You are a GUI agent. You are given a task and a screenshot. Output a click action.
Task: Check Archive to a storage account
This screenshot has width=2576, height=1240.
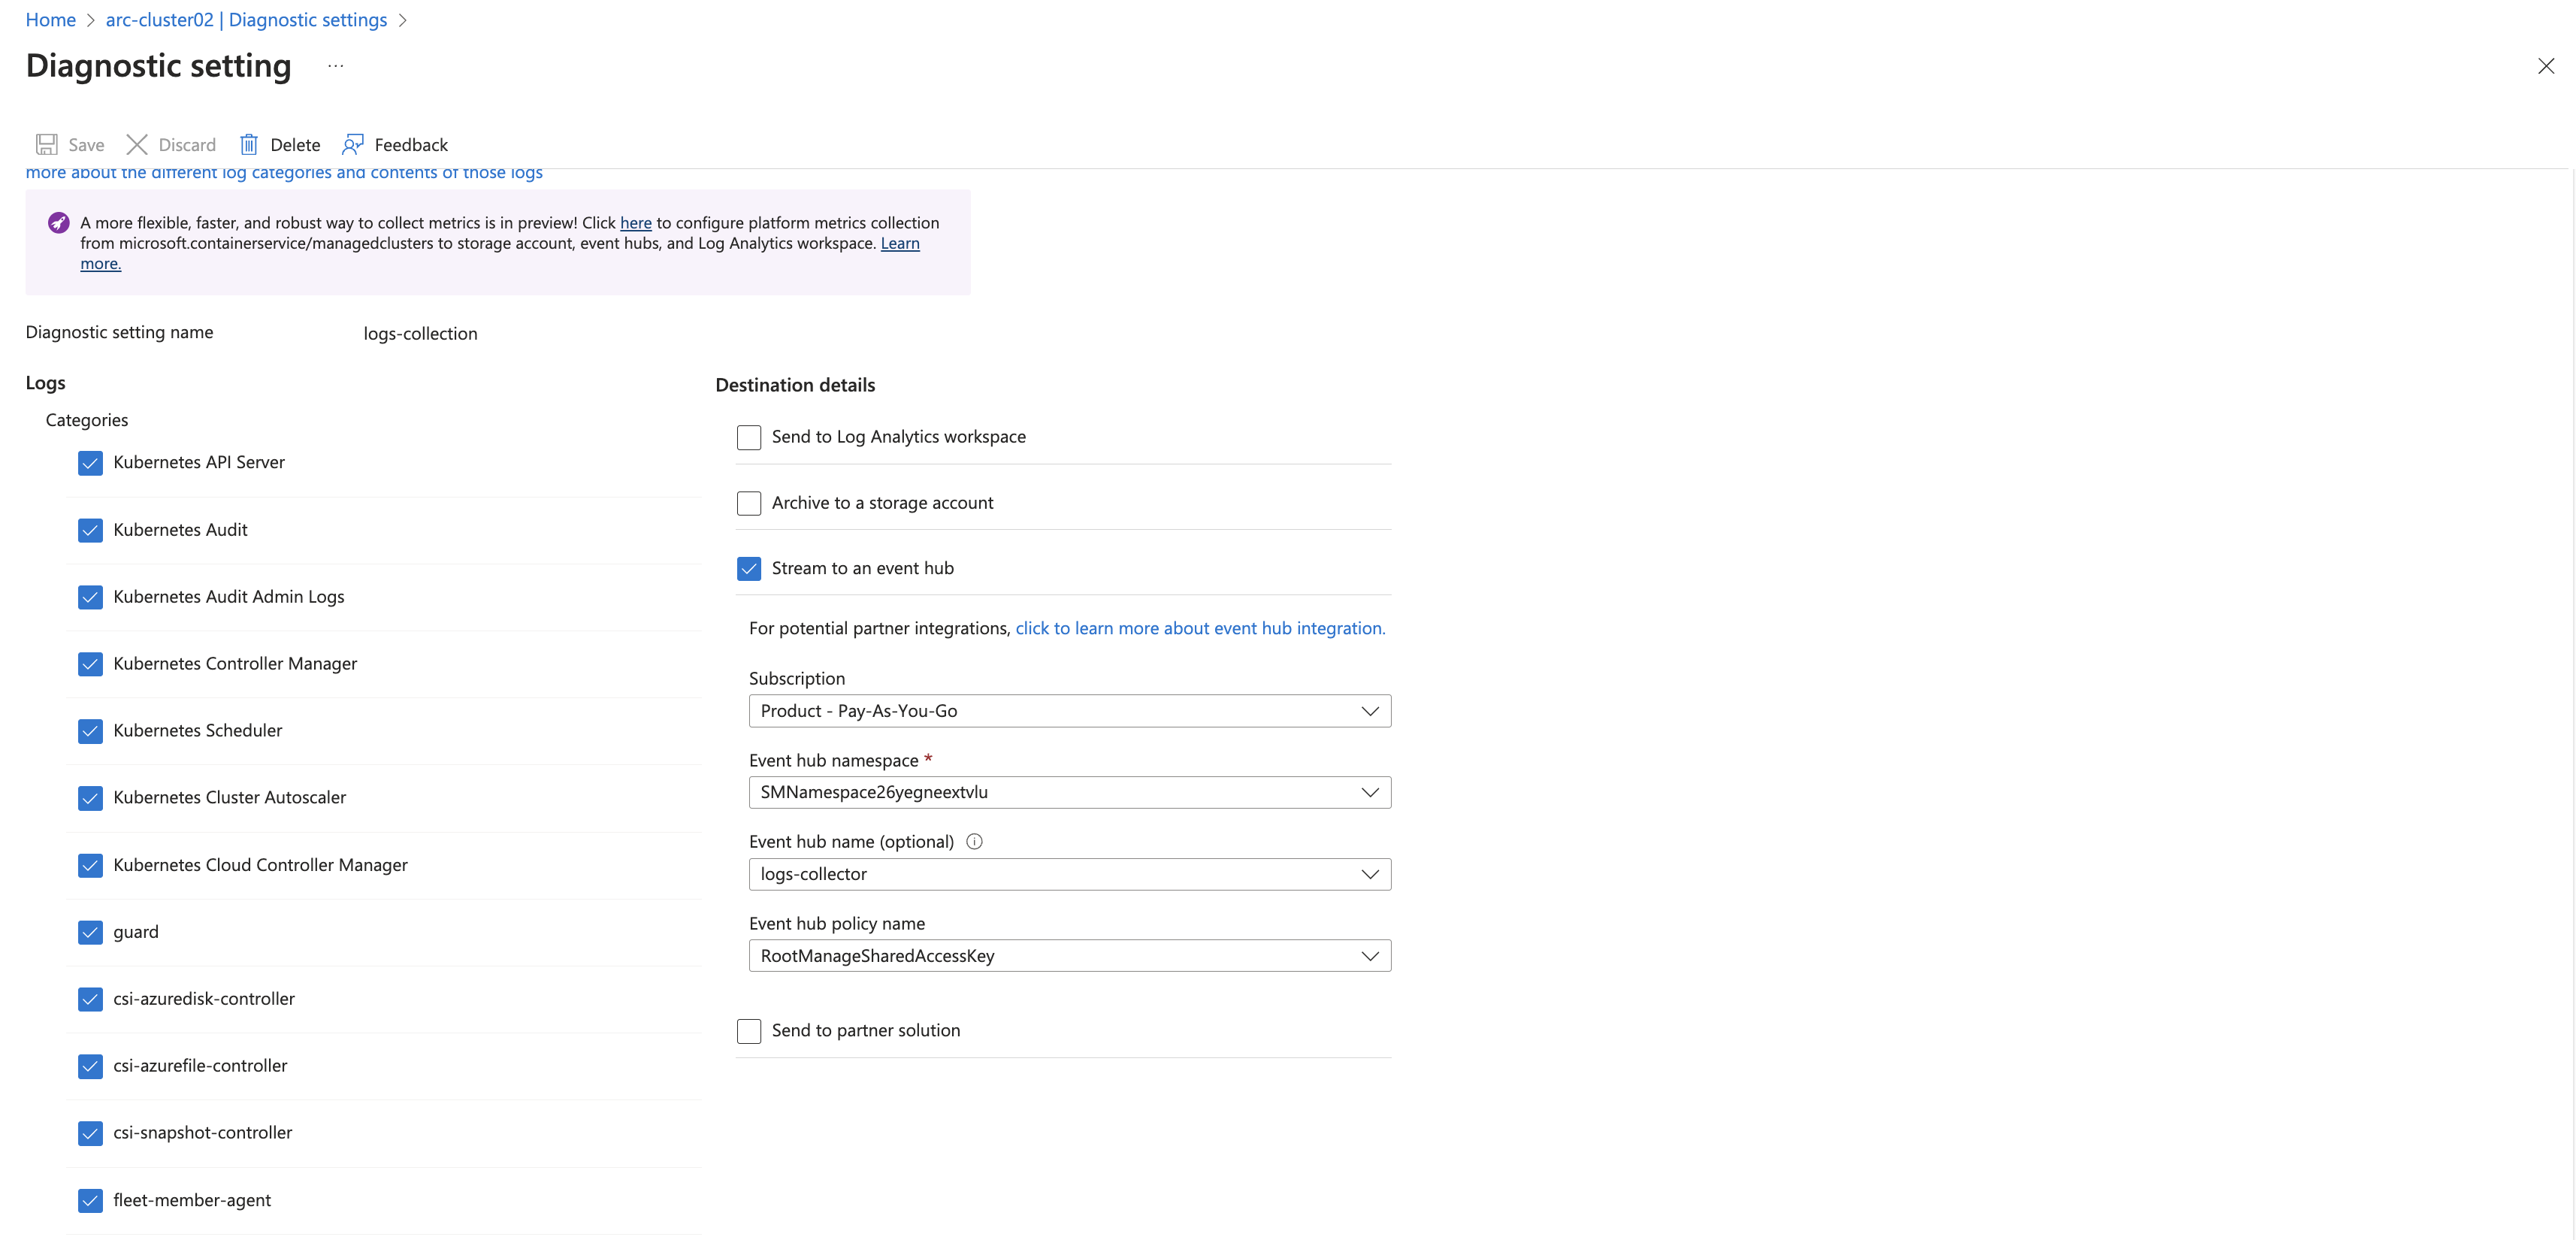pos(748,503)
